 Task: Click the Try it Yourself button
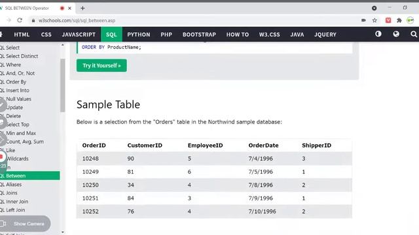101,65
